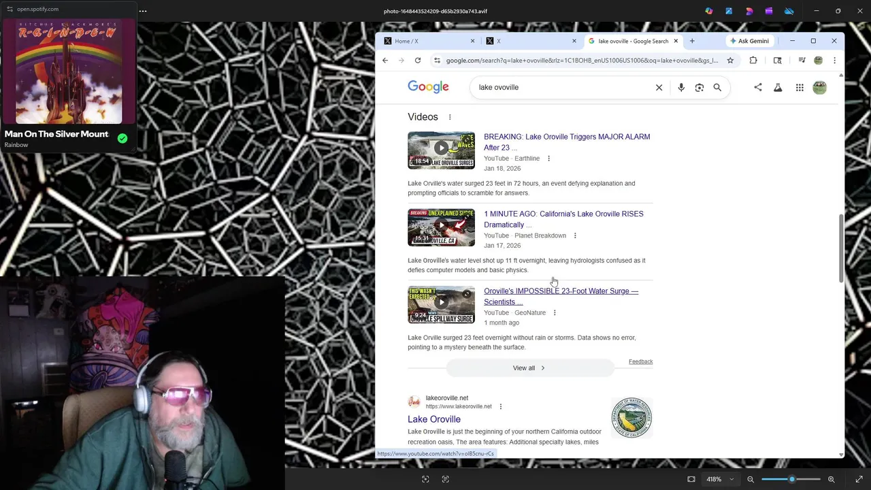
Task: Click the Rainbow album cover in Spotify
Action: (x=69, y=71)
